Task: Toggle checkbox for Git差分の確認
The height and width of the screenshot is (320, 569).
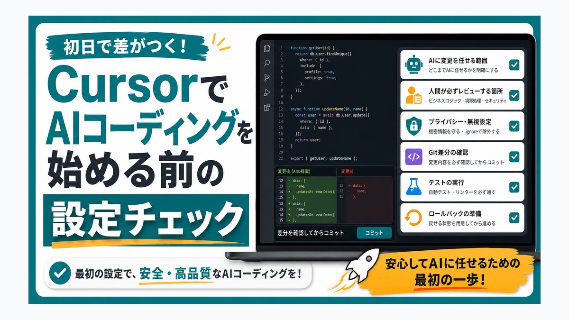Action: pyautogui.click(x=514, y=156)
